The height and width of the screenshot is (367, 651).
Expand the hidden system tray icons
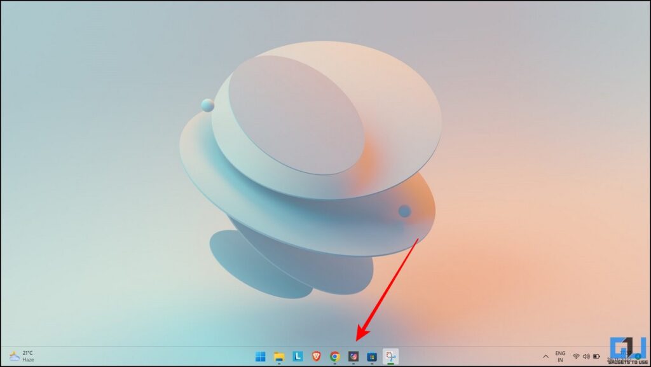pyautogui.click(x=545, y=356)
